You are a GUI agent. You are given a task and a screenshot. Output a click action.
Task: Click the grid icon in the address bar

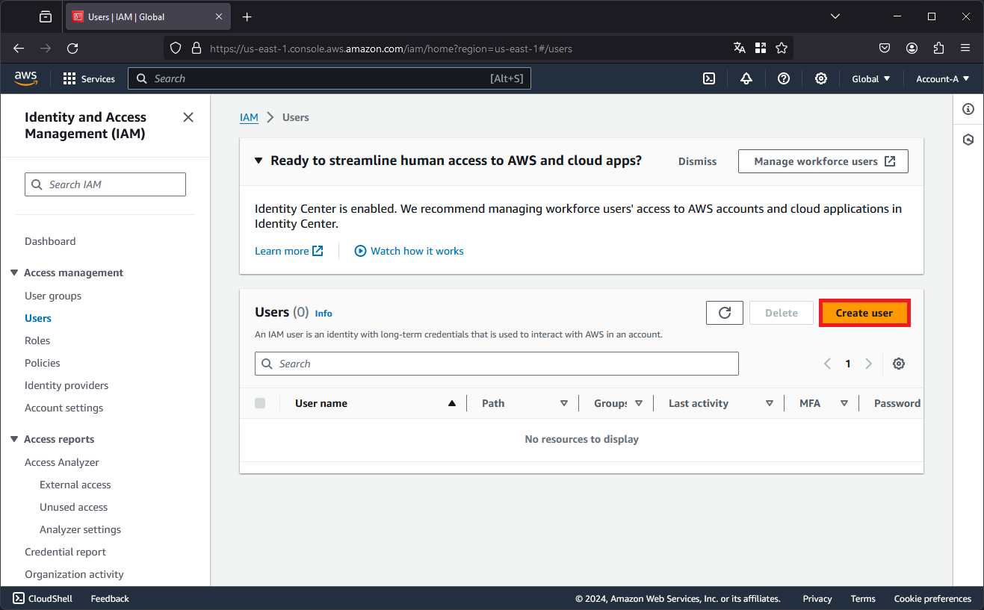coord(761,48)
